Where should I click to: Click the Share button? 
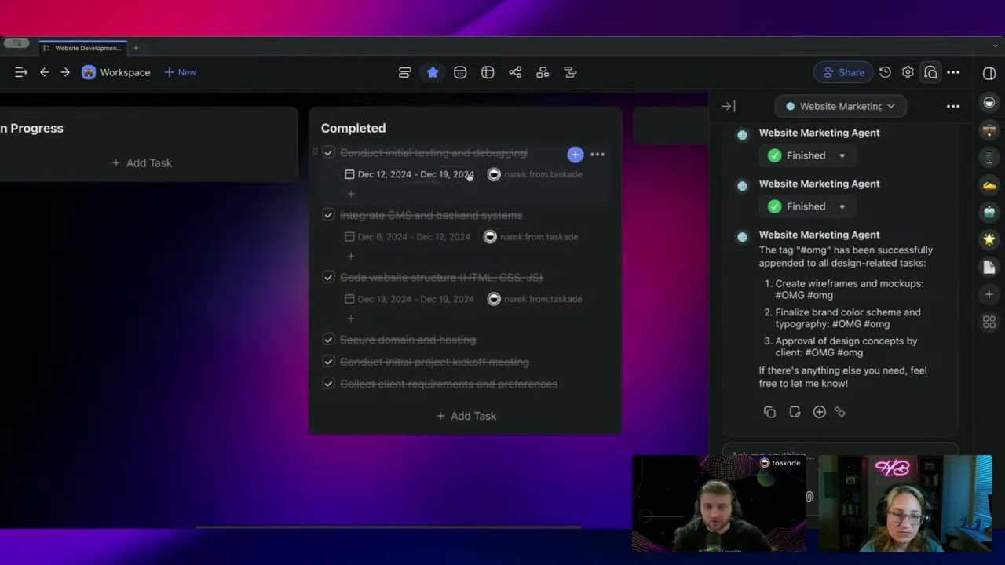843,72
